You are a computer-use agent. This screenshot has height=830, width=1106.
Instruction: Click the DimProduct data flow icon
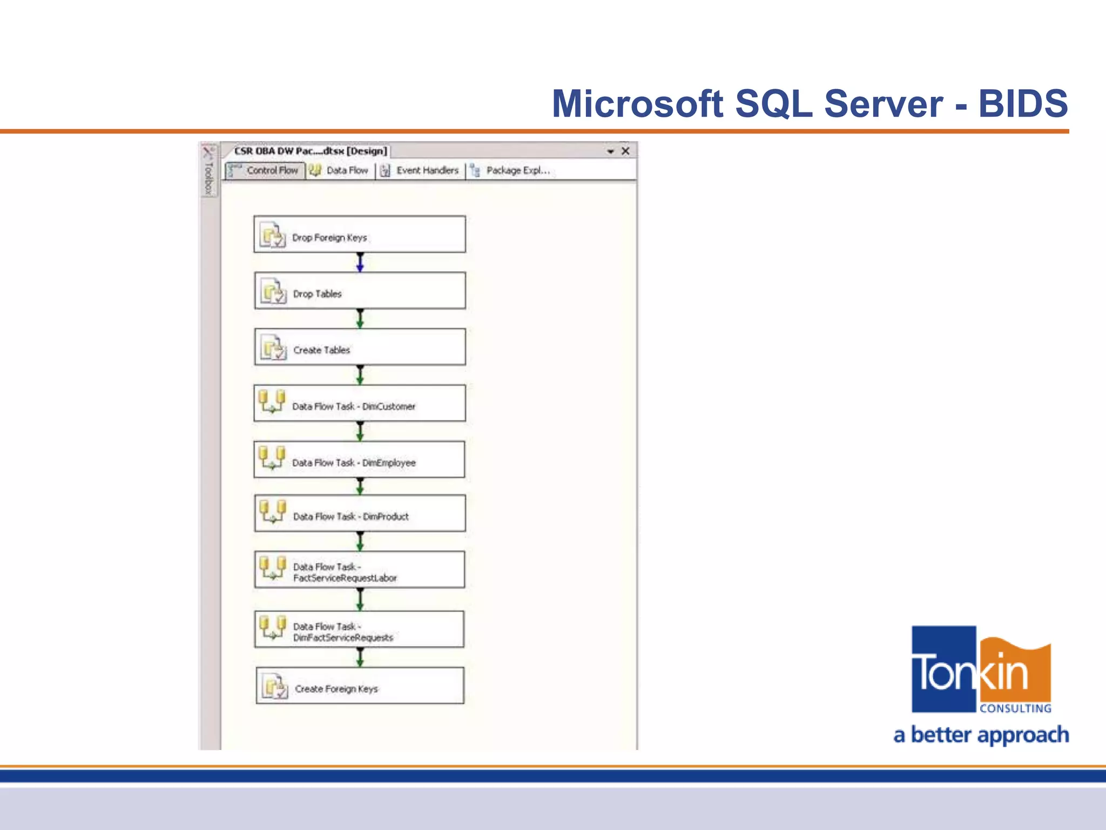tap(273, 511)
